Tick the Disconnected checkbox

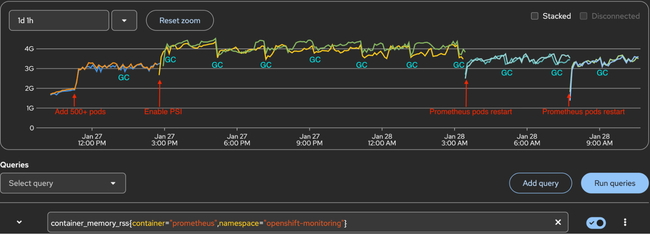pyautogui.click(x=584, y=16)
